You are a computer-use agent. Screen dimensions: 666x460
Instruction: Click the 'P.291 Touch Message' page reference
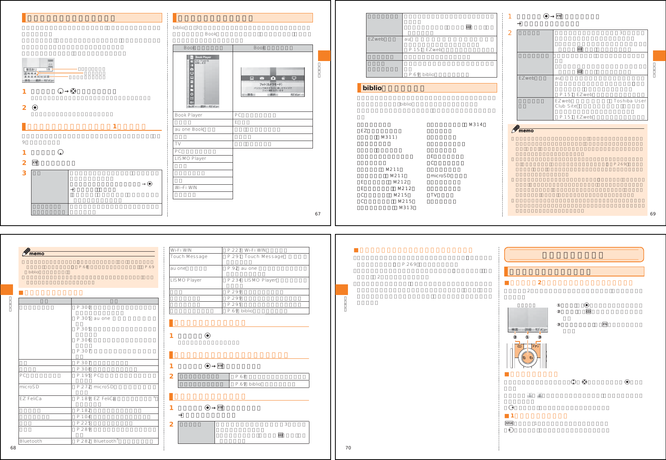click(255, 256)
